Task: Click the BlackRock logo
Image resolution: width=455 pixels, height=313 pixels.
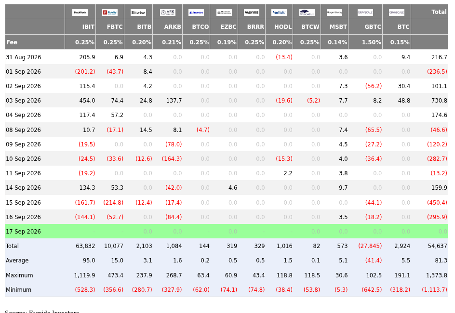Action: click(x=80, y=13)
